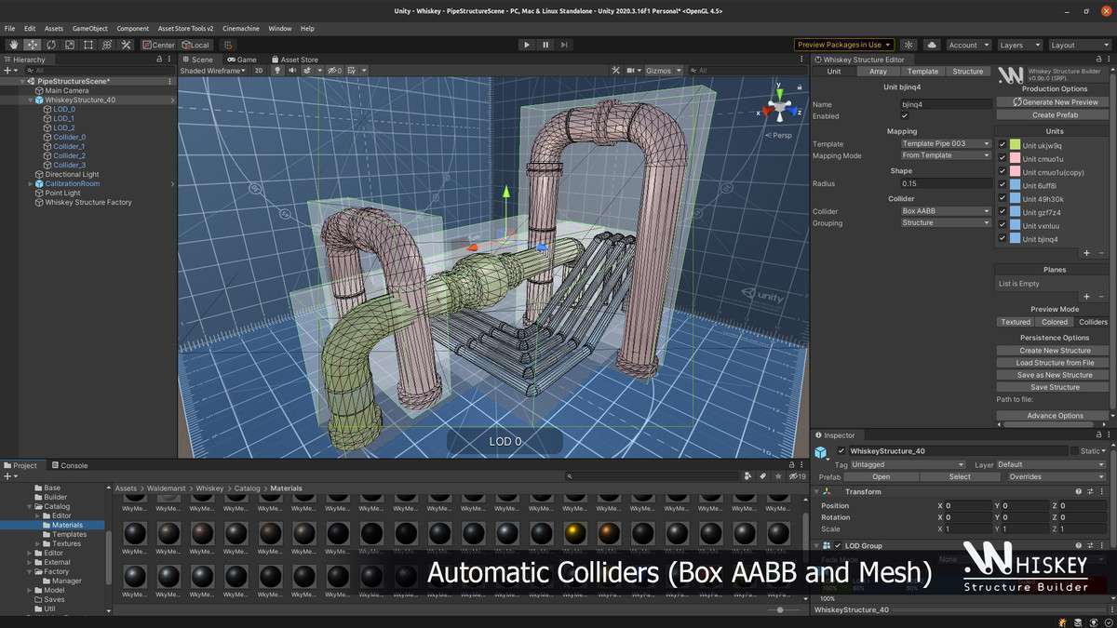Select the Rotate tool in toolbar
The image size is (1117, 628).
tap(51, 45)
